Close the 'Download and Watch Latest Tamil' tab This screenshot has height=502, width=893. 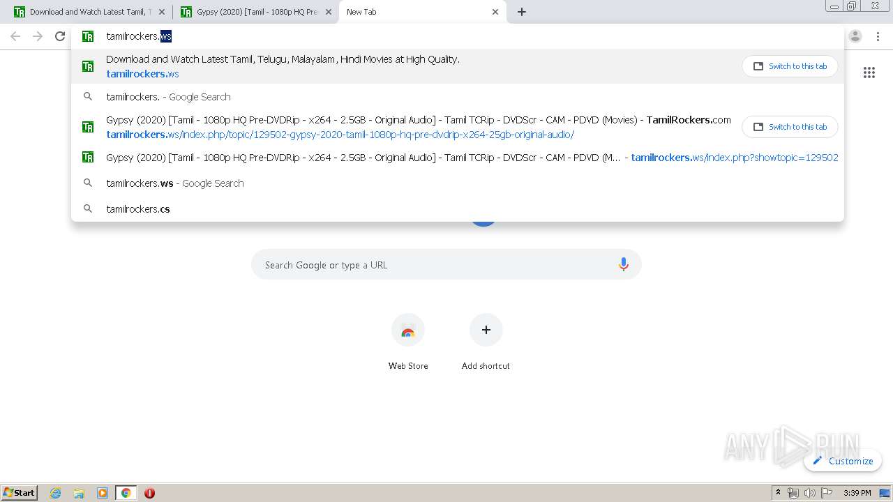click(x=162, y=12)
